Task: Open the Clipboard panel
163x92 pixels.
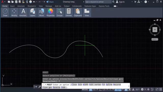Action: [78, 13]
